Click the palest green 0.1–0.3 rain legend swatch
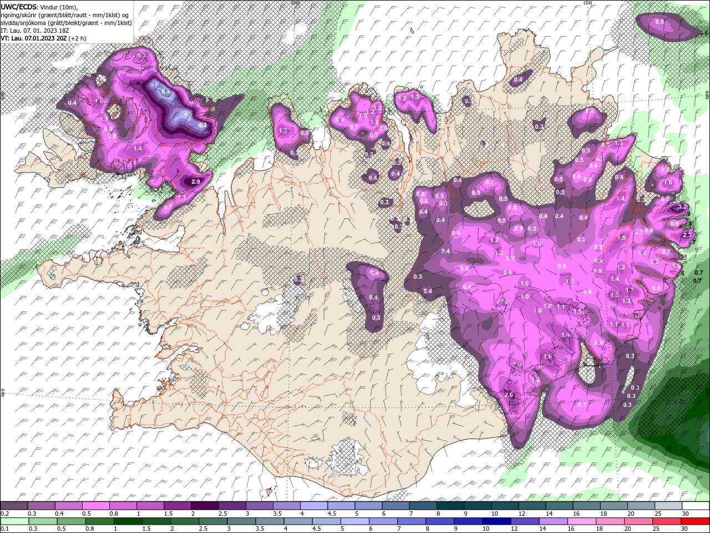This screenshot has height=533, width=710. tap(14, 521)
